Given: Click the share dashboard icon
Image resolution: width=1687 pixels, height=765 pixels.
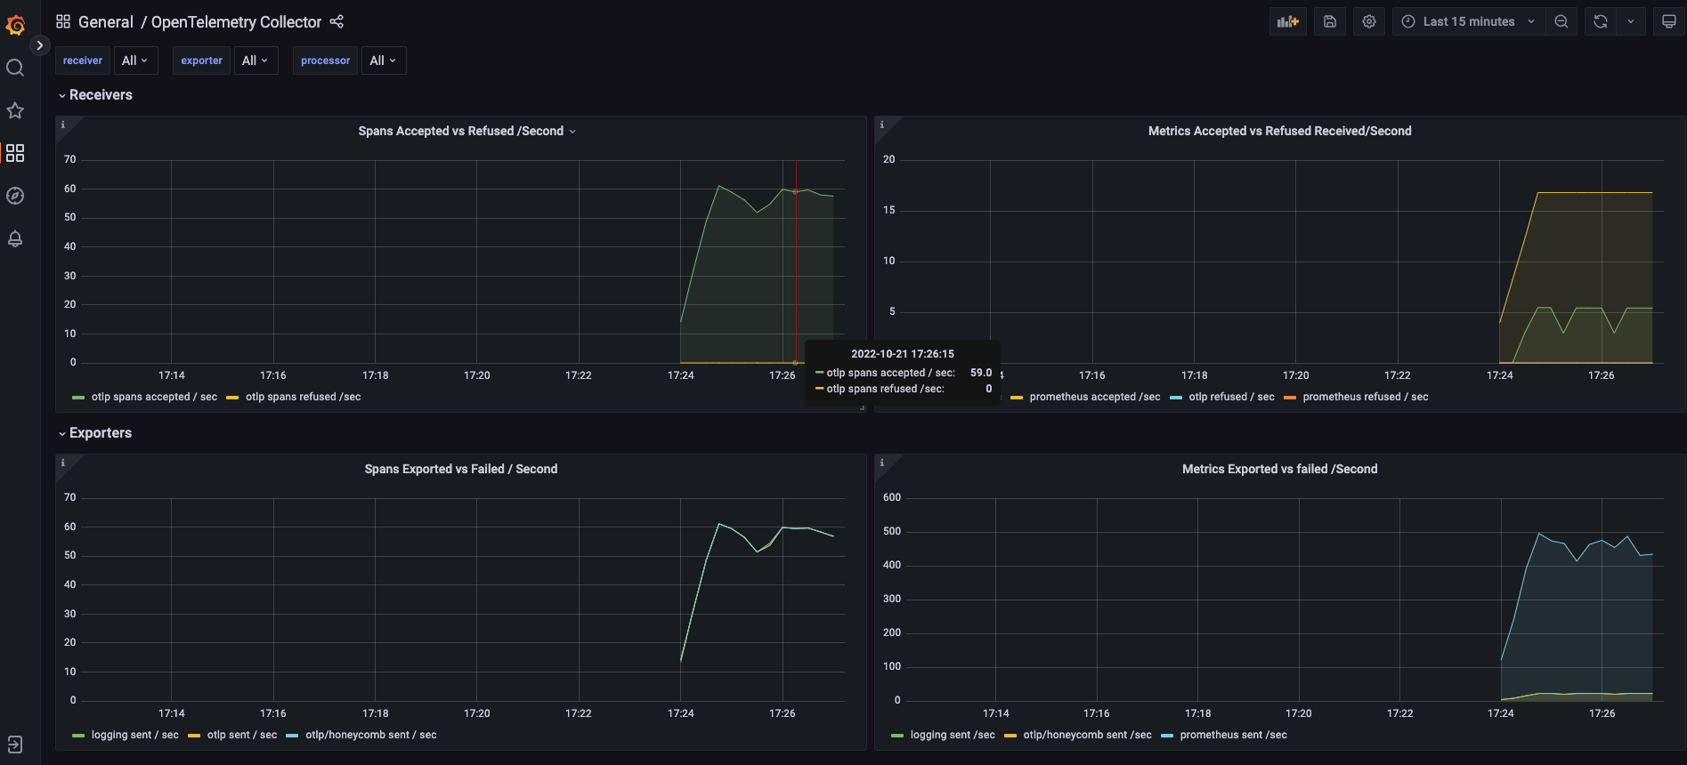Looking at the screenshot, I should [x=337, y=21].
